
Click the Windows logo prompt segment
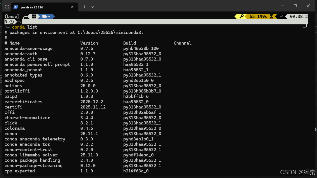tap(34, 16)
